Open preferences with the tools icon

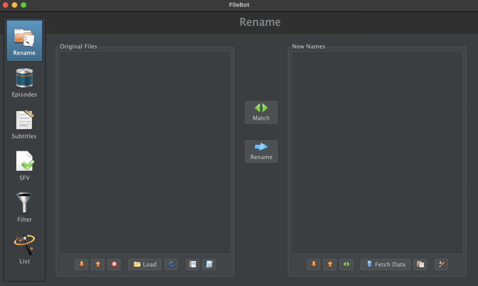pyautogui.click(x=442, y=265)
